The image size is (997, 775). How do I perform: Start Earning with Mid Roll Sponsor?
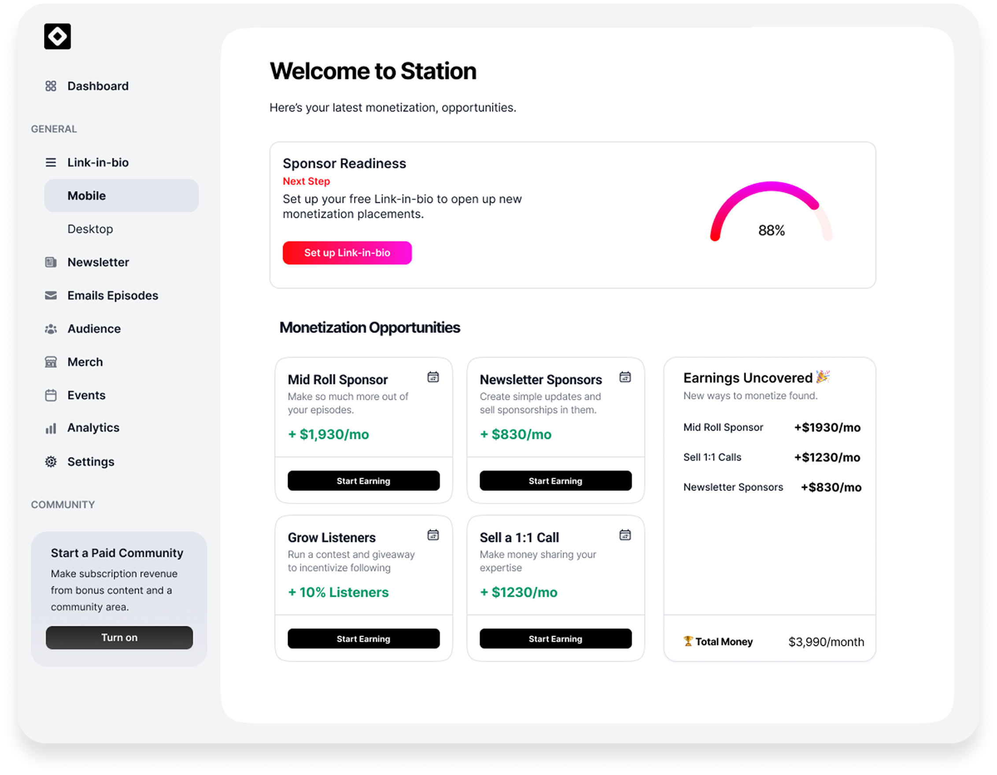pyautogui.click(x=363, y=481)
